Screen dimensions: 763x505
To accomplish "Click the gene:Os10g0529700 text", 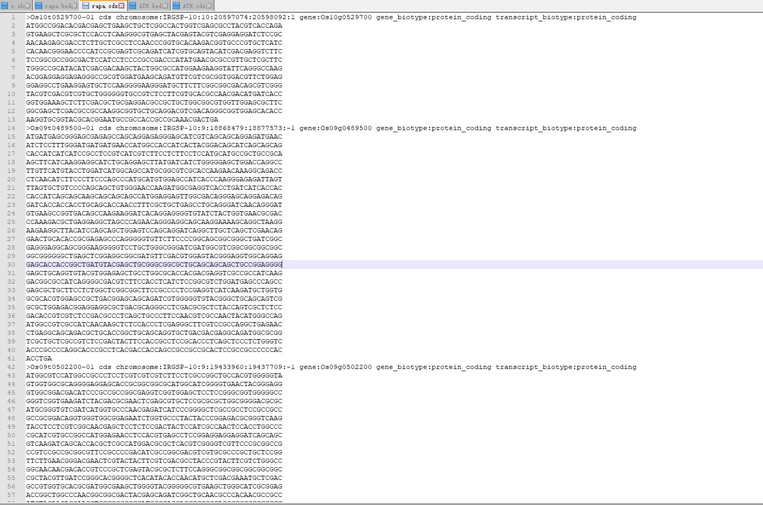I will (x=336, y=17).
